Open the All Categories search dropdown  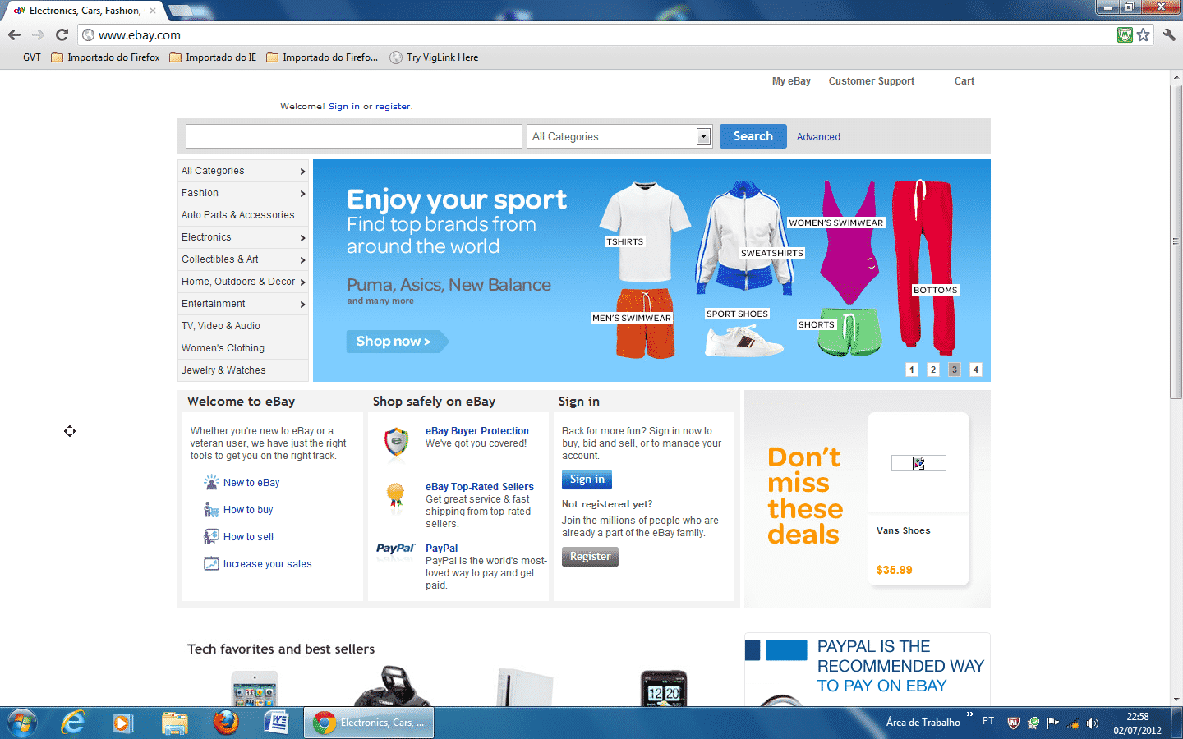(619, 136)
